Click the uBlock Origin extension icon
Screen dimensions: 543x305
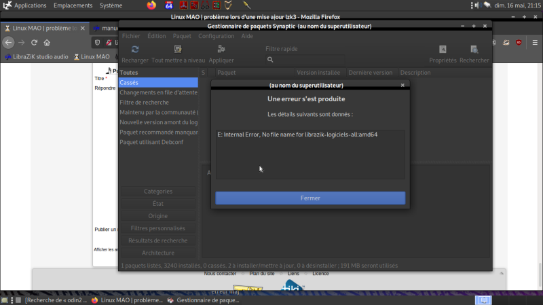(x=519, y=43)
